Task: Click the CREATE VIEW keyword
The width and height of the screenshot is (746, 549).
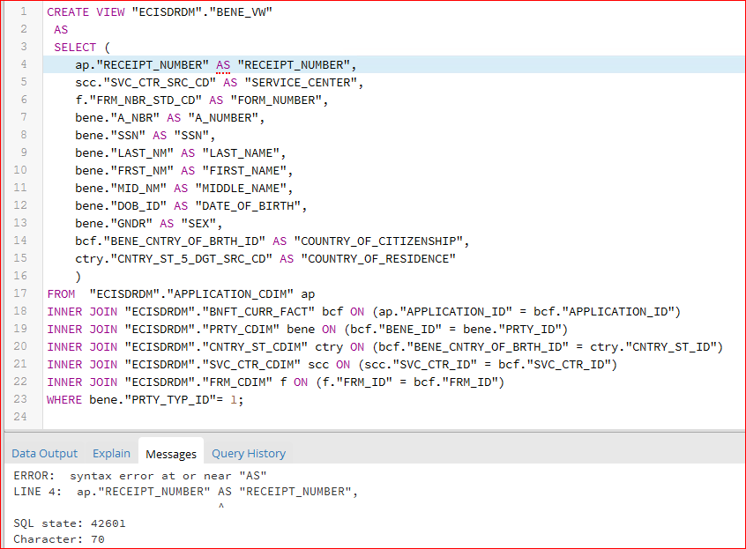Action: click(x=86, y=11)
